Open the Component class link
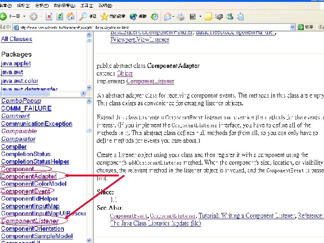The image size is (324, 243). [18, 169]
